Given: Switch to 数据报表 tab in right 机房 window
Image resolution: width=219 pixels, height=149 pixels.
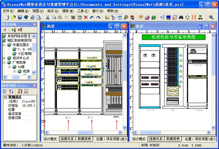Looking at the screenshot, I should [173, 139].
